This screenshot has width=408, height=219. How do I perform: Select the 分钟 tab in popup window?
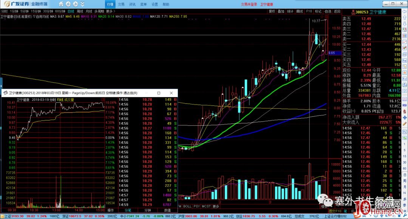tap(148, 210)
